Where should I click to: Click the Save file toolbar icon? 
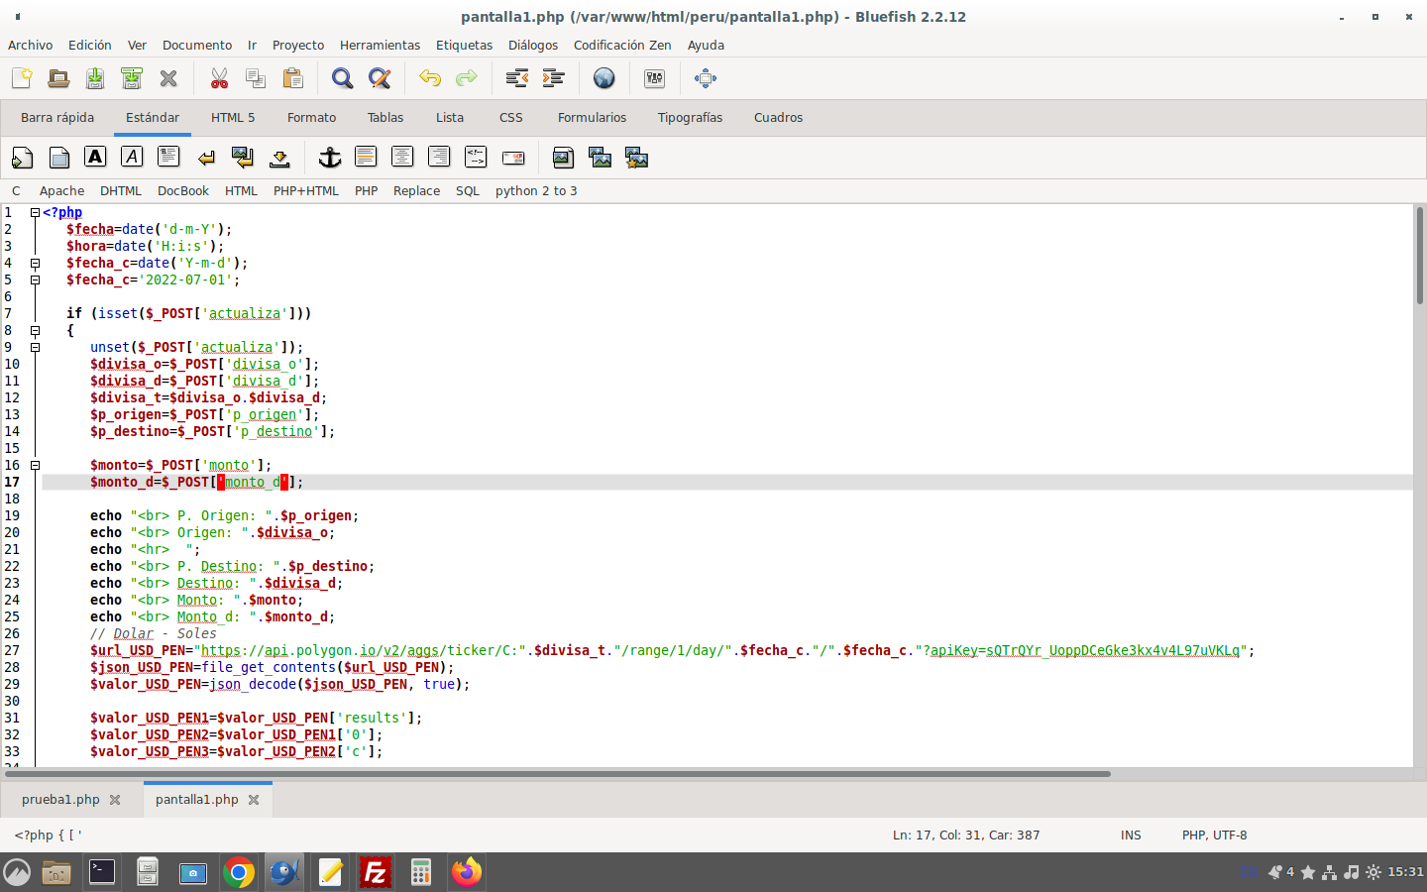pyautogui.click(x=95, y=78)
